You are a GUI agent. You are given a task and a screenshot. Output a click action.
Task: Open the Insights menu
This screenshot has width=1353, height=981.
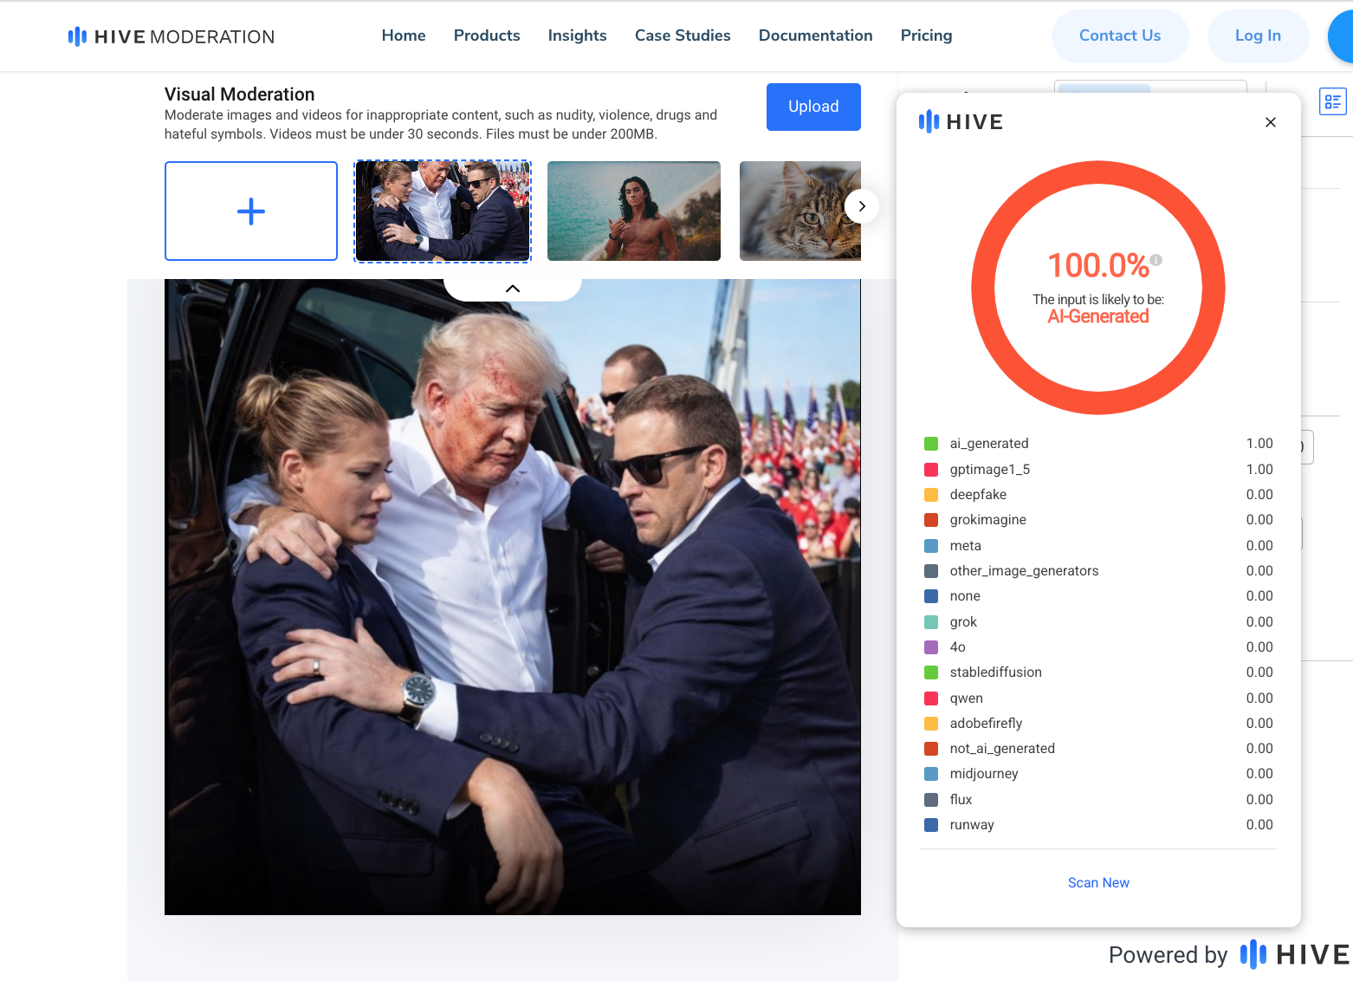[577, 36]
